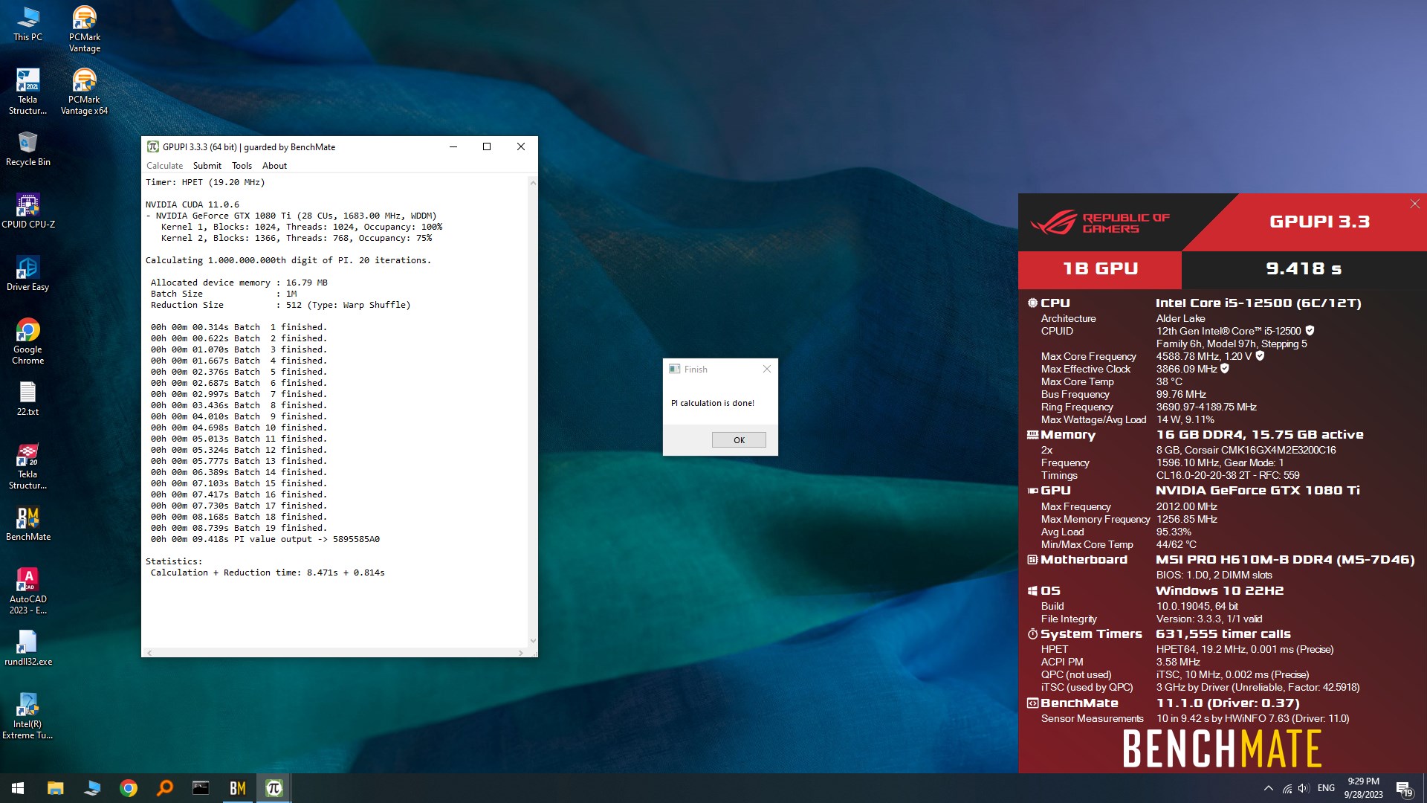Image resolution: width=1427 pixels, height=803 pixels.
Task: Open the notification center icon
Action: click(1404, 788)
